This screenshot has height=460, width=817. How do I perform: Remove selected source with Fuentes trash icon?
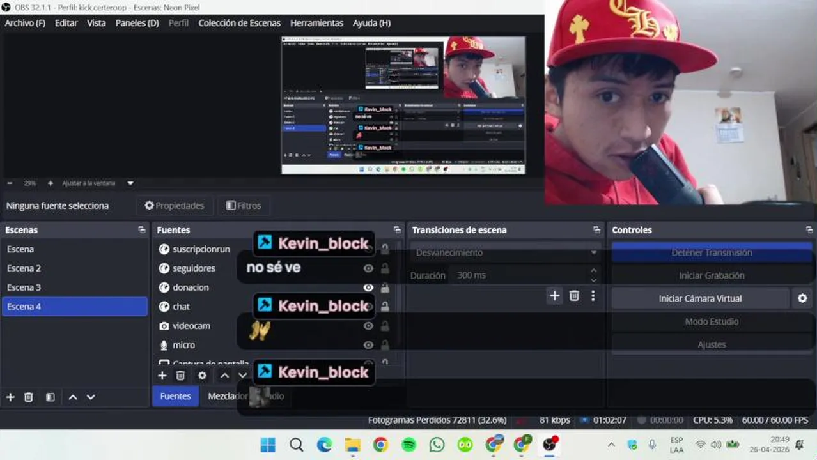click(x=180, y=376)
